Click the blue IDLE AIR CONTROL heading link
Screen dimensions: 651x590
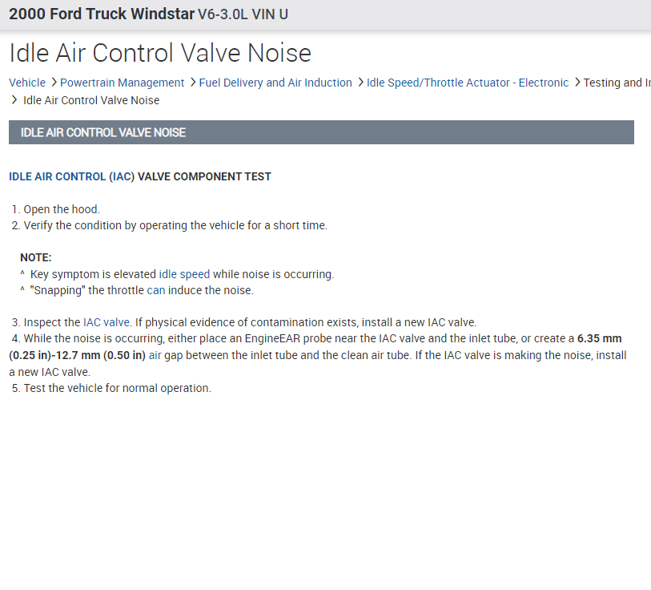click(x=57, y=176)
